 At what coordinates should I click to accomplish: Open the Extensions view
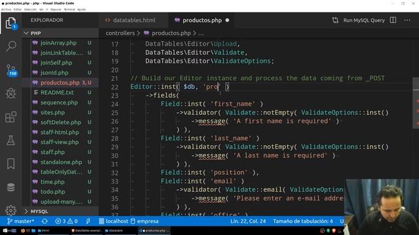11,117
